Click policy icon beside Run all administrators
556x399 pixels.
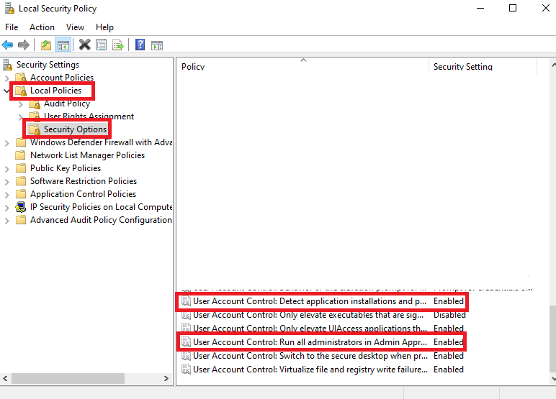click(186, 342)
